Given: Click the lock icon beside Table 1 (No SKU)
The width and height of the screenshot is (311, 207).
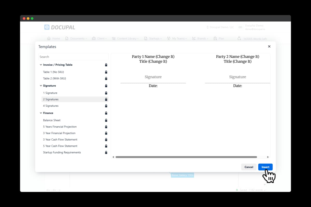Looking at the screenshot, I should click(x=106, y=72).
